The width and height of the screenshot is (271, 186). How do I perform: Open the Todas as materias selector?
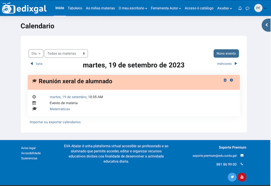[66, 54]
